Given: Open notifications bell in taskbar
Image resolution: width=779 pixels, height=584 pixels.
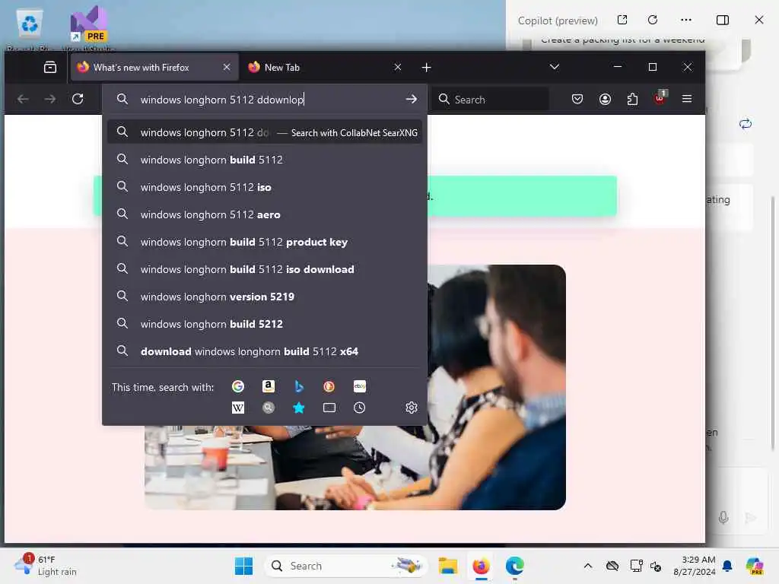Looking at the screenshot, I should (727, 566).
